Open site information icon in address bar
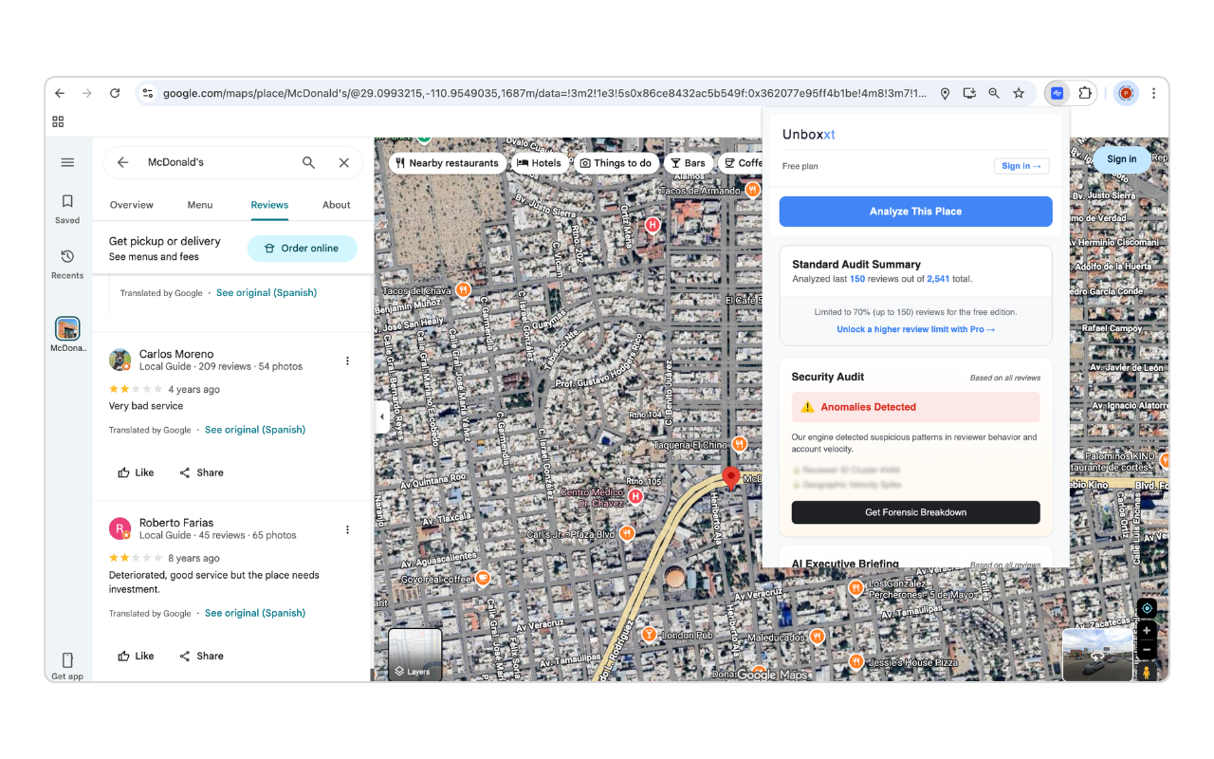Image resolution: width=1214 pixels, height=759 pixels. 147,93
